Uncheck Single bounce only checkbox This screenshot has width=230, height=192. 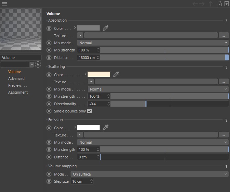(89, 111)
